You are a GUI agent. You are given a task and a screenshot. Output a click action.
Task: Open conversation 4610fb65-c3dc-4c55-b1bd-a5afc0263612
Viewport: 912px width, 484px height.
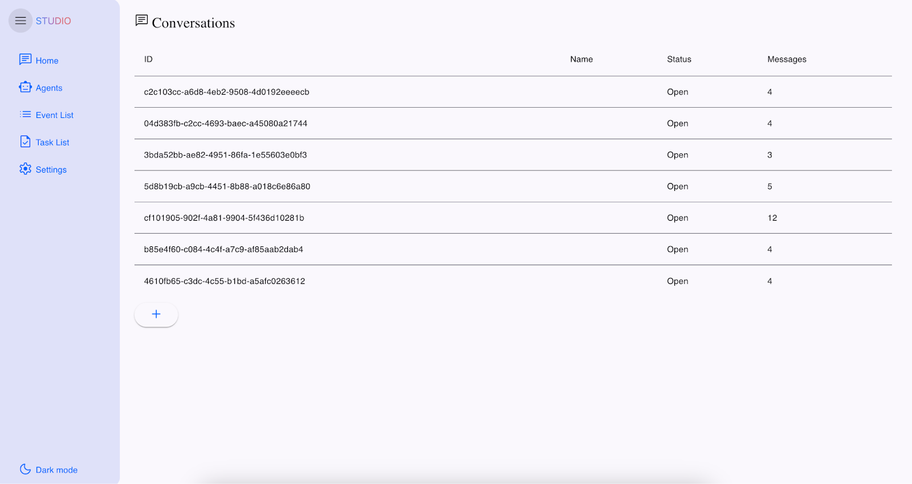pyautogui.click(x=224, y=281)
